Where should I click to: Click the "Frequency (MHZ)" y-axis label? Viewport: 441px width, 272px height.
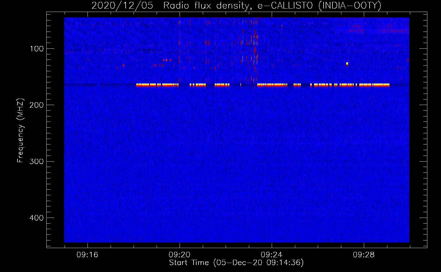[x=20, y=130]
